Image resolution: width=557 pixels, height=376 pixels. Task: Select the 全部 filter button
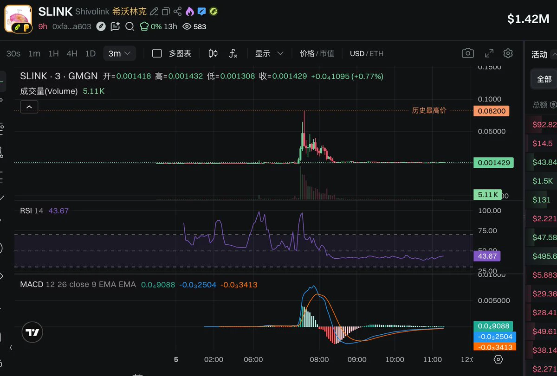tap(544, 79)
